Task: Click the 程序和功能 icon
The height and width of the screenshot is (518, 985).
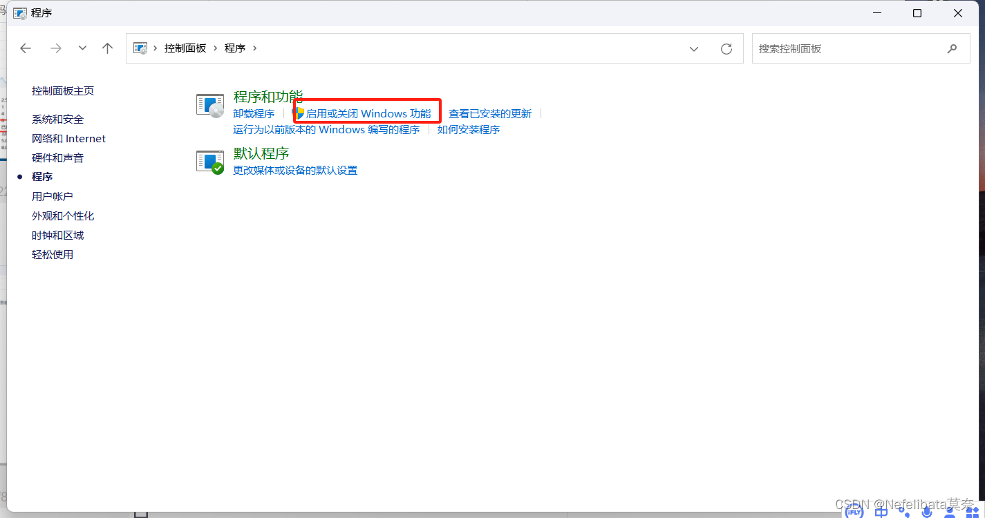Action: tap(210, 106)
